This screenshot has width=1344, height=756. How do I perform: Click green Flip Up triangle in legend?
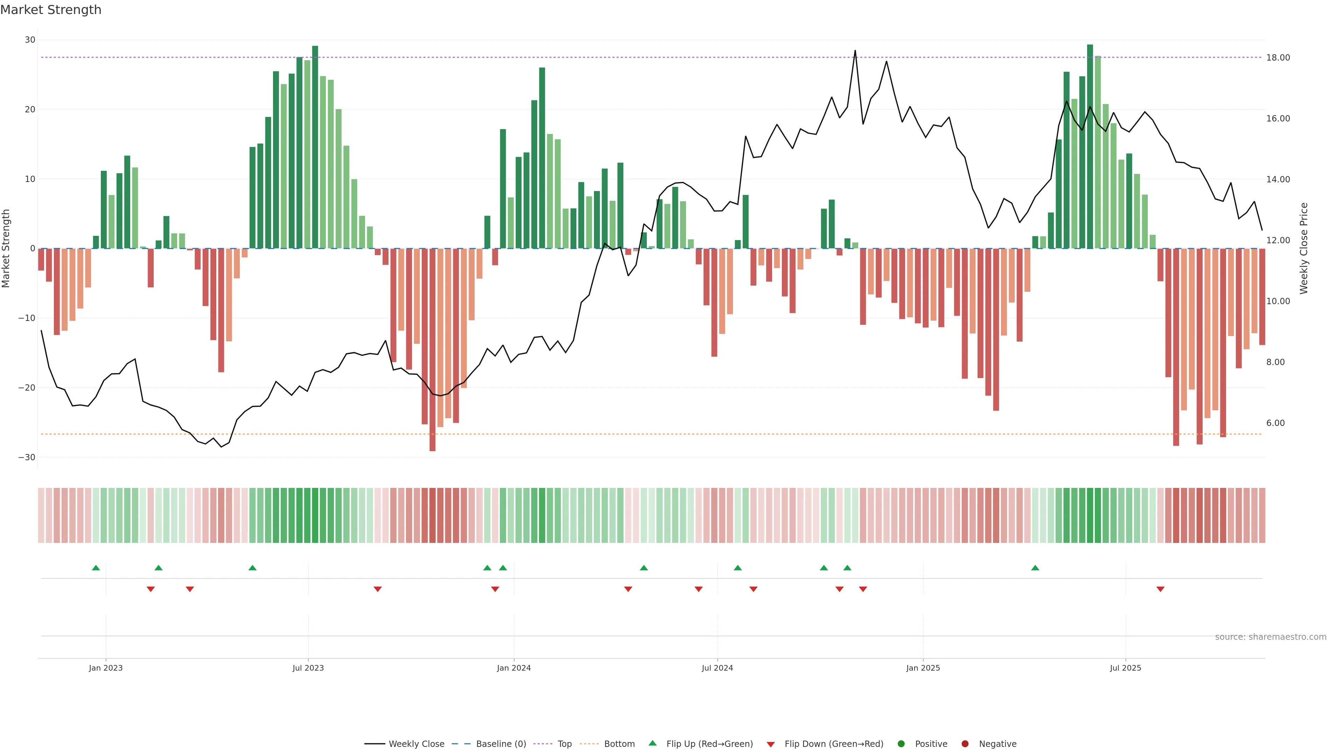652,743
